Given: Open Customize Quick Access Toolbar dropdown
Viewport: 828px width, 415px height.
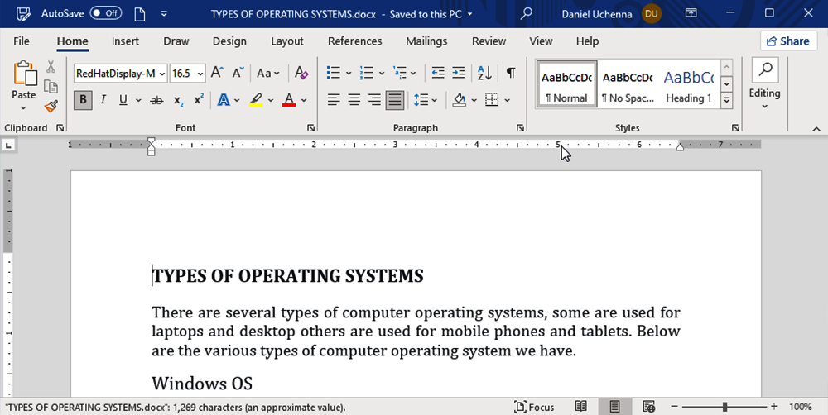Looking at the screenshot, I should point(164,14).
